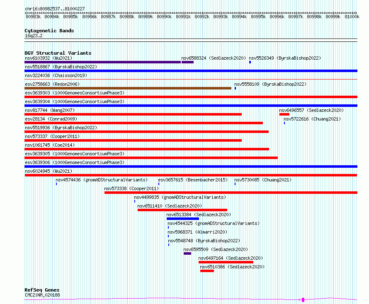Click the RefSeq Genes track title
Screen dimensions: 369x304
(42, 290)
